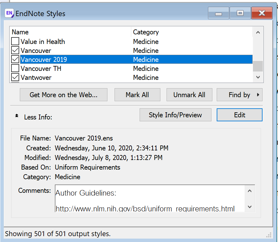Uncheck the Vancouver 2019 checkbox
This screenshot has height=242, width=278.
[x=15, y=59]
